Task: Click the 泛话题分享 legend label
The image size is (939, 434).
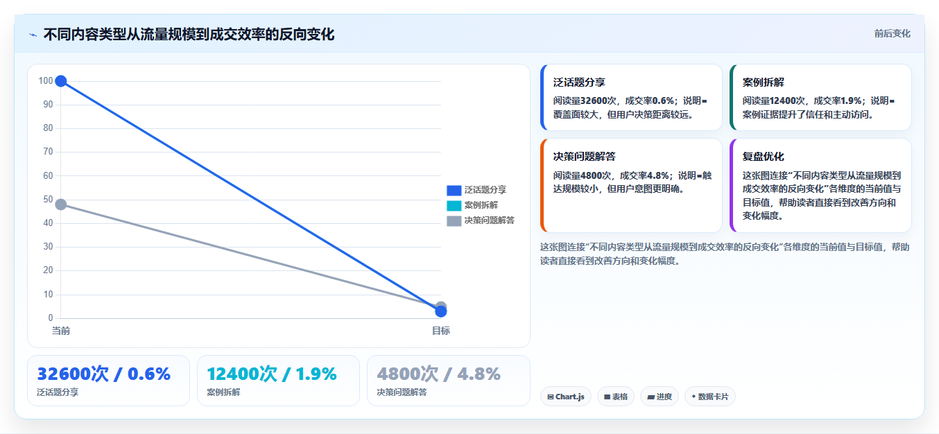Action: (x=485, y=190)
